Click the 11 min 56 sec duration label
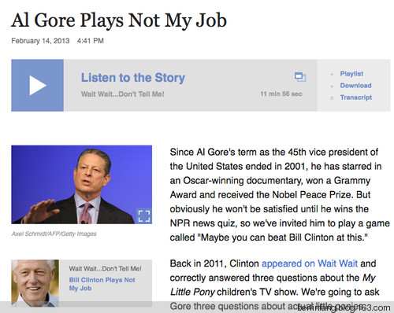394x313 pixels. (x=281, y=94)
